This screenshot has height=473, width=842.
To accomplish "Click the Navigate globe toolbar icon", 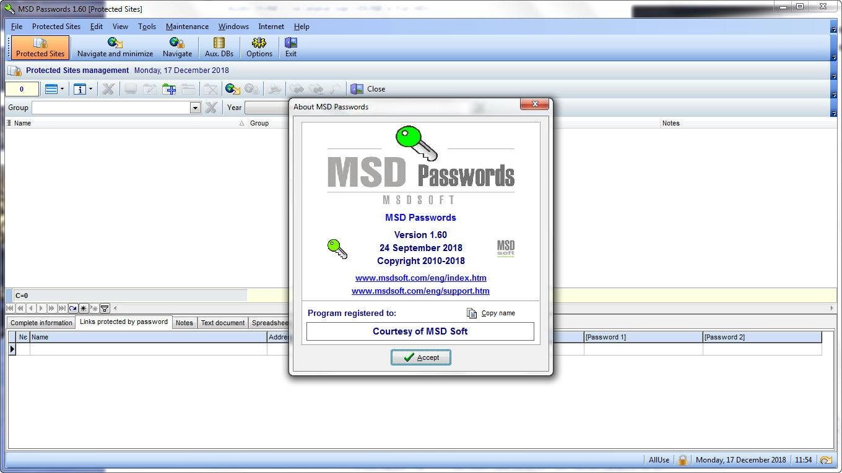I will (177, 48).
